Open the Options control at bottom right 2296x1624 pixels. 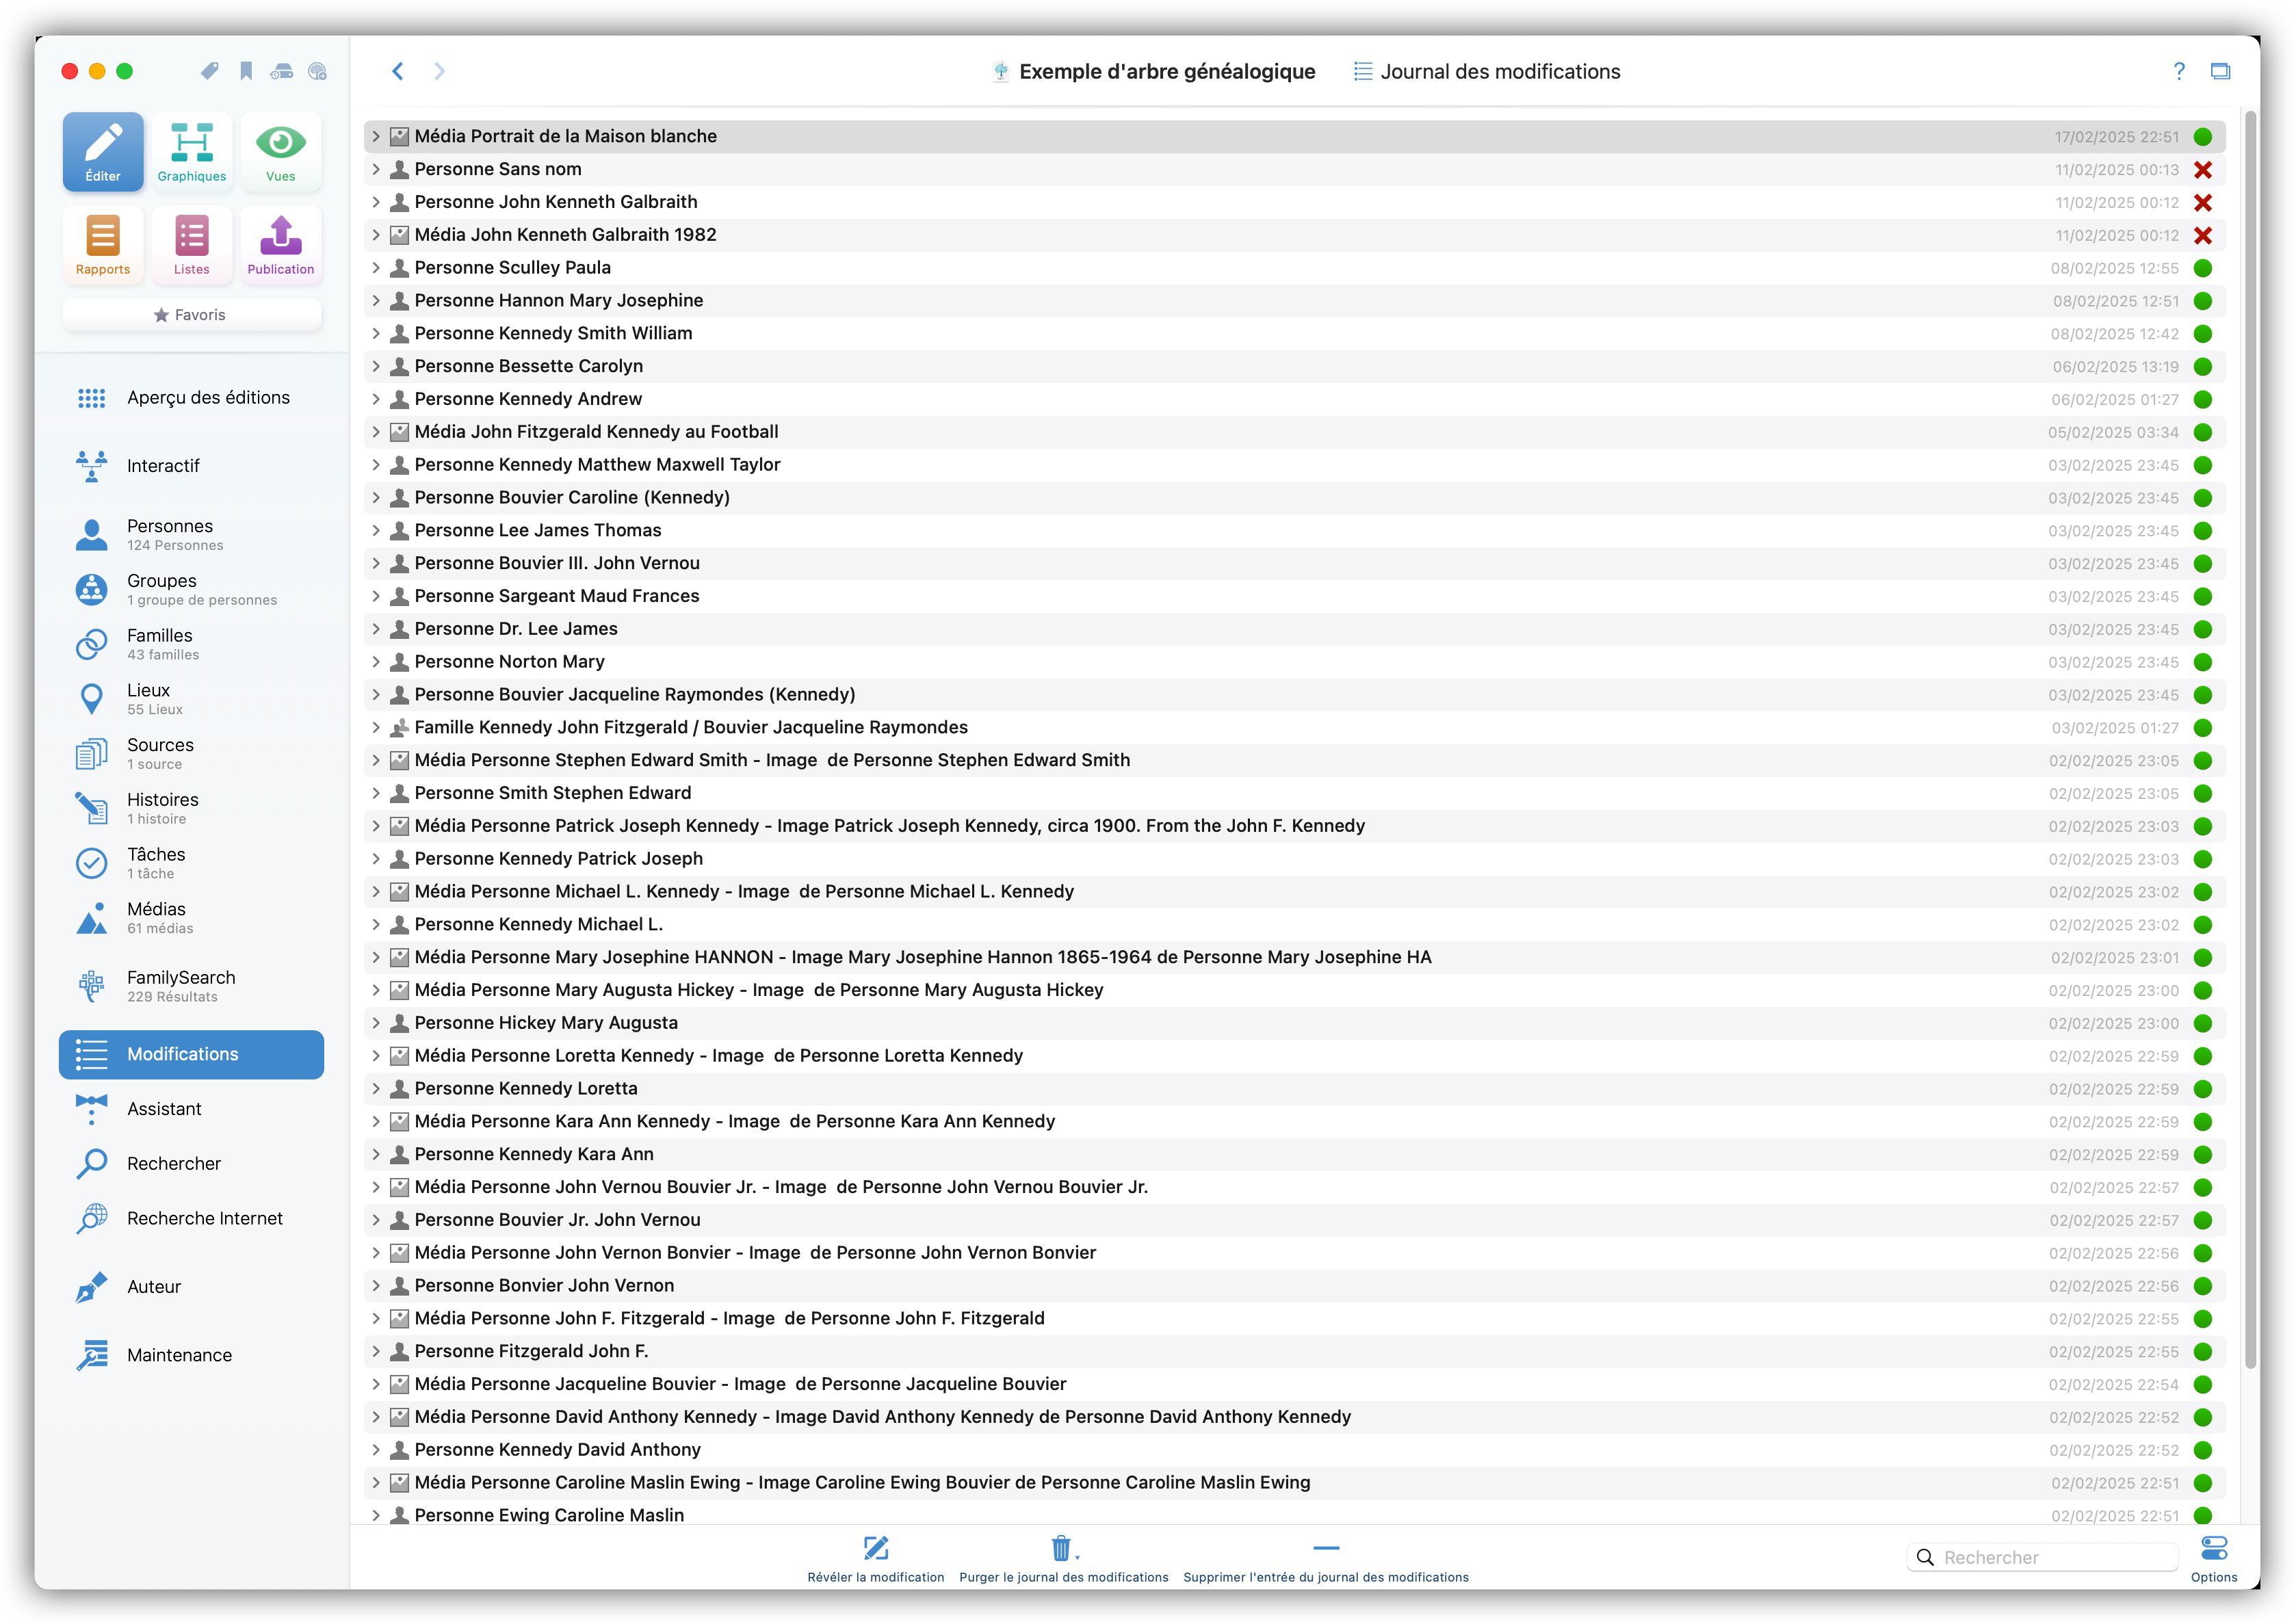pos(2214,1559)
